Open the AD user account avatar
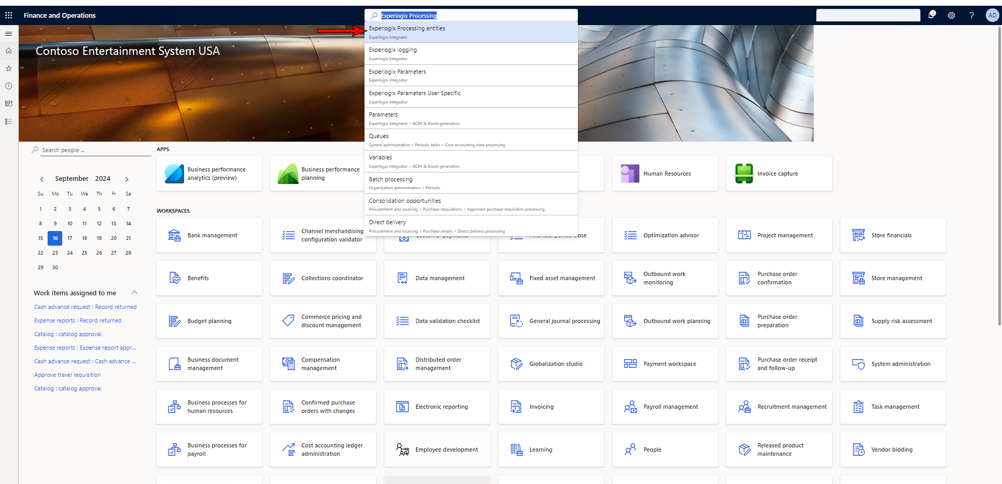1002x484 pixels. point(992,15)
